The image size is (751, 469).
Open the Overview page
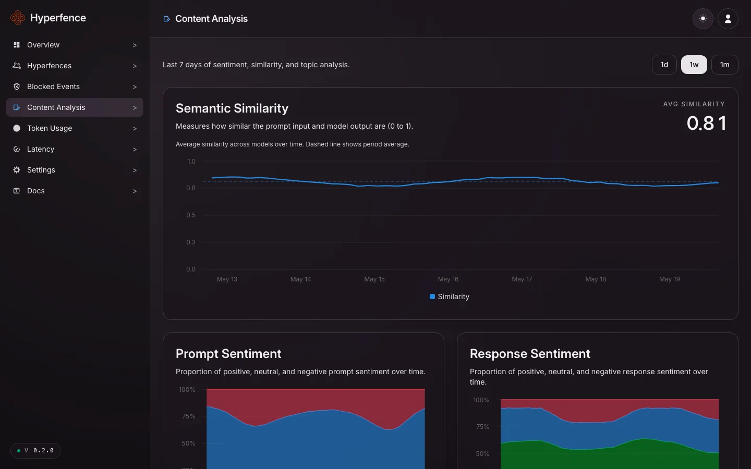click(75, 45)
